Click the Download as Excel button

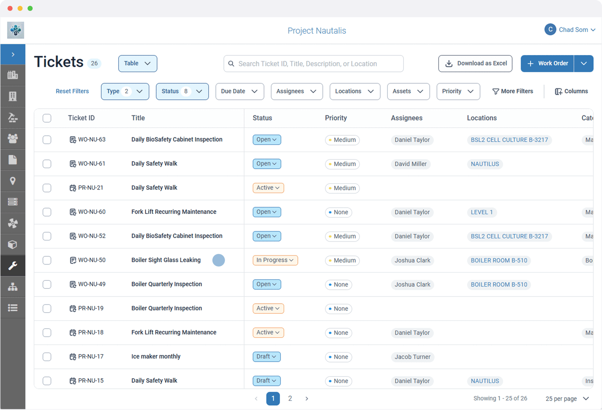[475, 63]
